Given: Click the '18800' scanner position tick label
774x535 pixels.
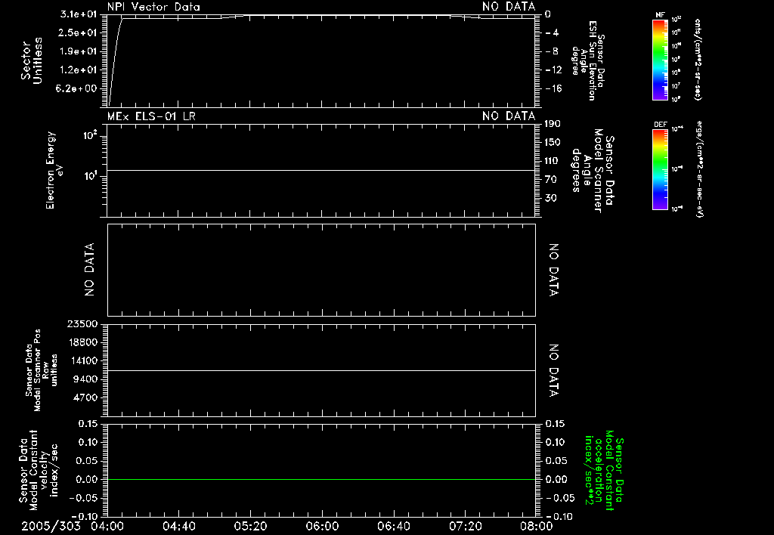Looking at the screenshot, I should (82, 342).
